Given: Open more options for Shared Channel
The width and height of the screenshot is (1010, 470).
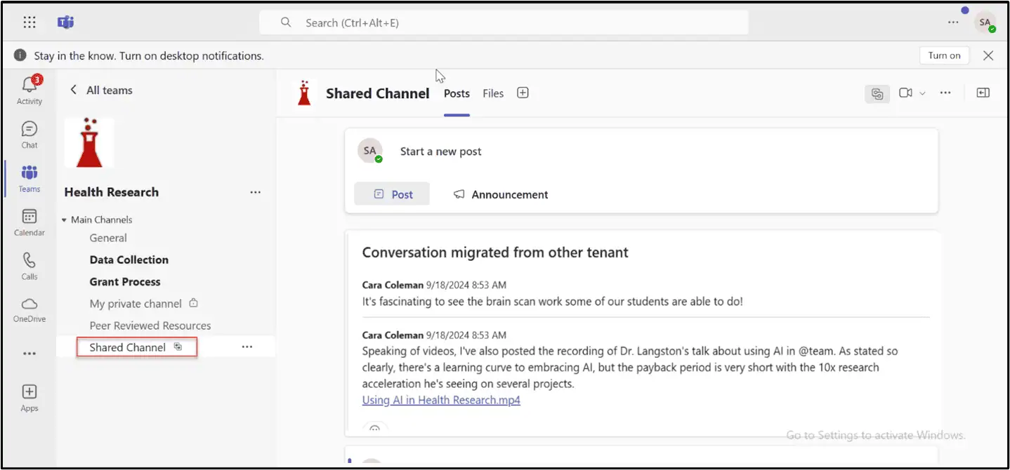Looking at the screenshot, I should [247, 346].
